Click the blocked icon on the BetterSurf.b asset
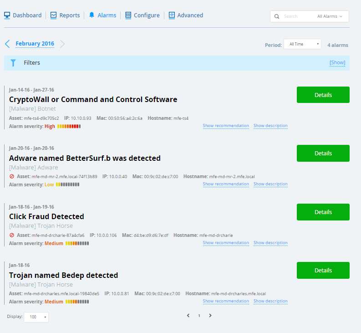 (12, 176)
